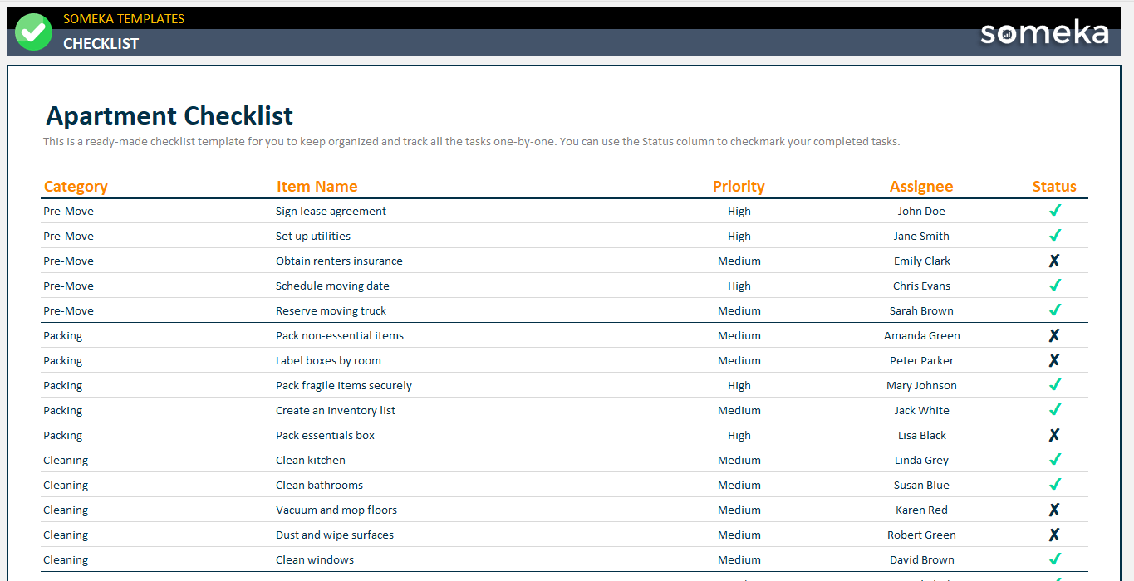
Task: Select the 'Clean bathrooms' cell
Action: 319,485
